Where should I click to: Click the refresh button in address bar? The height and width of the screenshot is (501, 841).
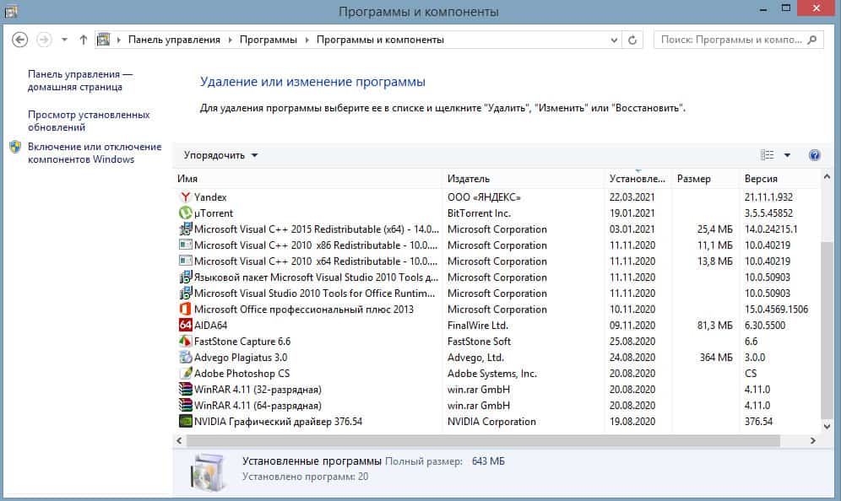click(x=633, y=40)
